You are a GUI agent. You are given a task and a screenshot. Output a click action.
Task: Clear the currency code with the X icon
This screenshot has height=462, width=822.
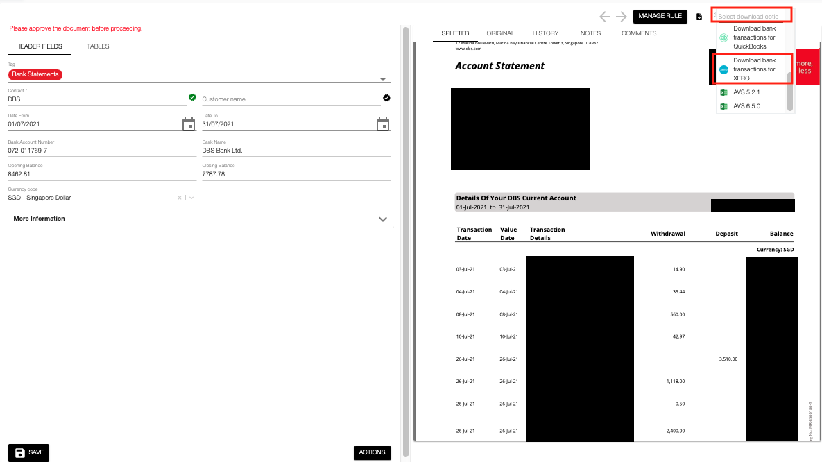tap(179, 198)
